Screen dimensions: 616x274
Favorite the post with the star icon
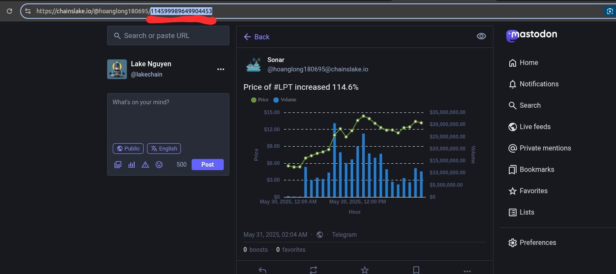click(365, 270)
